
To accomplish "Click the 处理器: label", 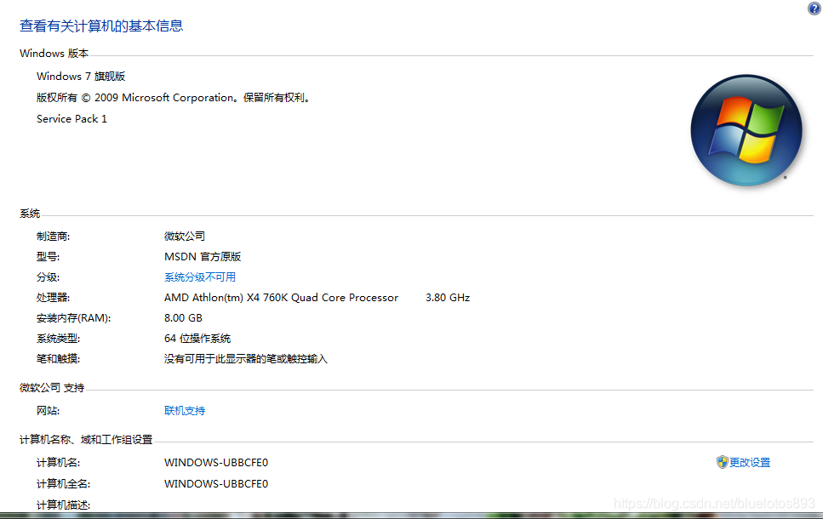I will point(53,298).
